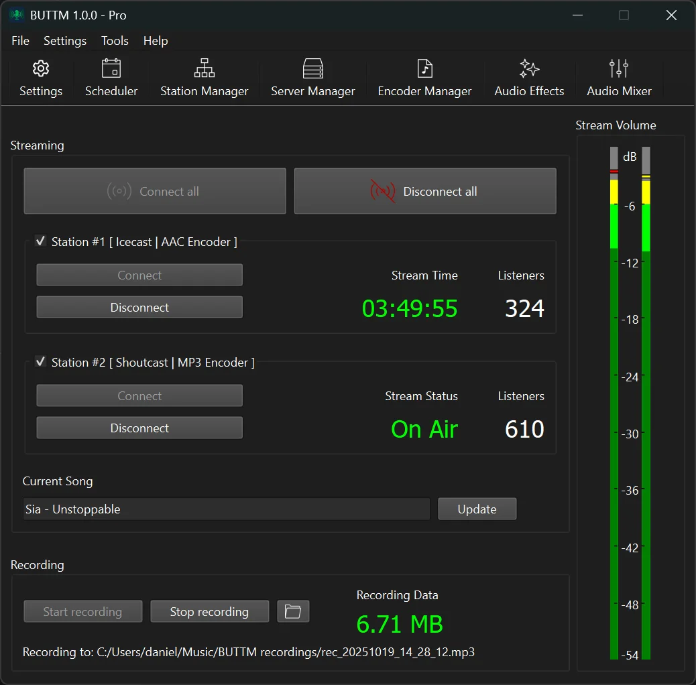The height and width of the screenshot is (685, 696).
Task: Open the Station Manager icon
Action: coord(204,69)
